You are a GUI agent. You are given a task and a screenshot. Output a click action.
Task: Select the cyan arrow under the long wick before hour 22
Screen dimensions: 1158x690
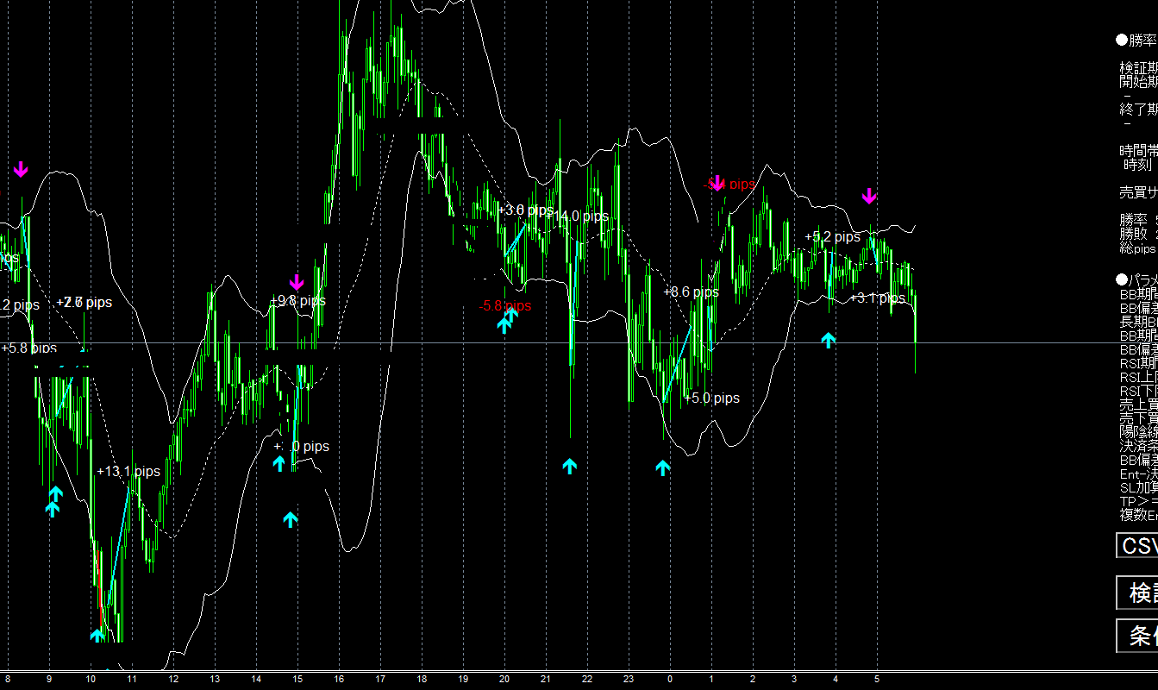pos(569,466)
